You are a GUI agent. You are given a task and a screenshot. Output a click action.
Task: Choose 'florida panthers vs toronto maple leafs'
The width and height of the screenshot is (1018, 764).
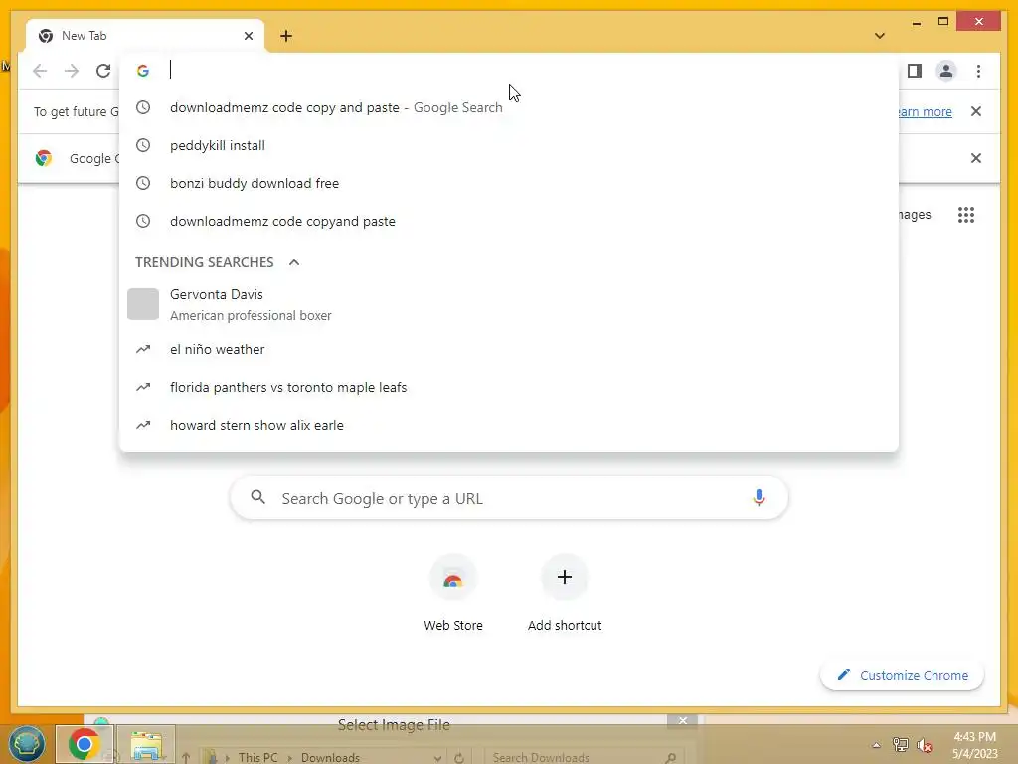509,387
